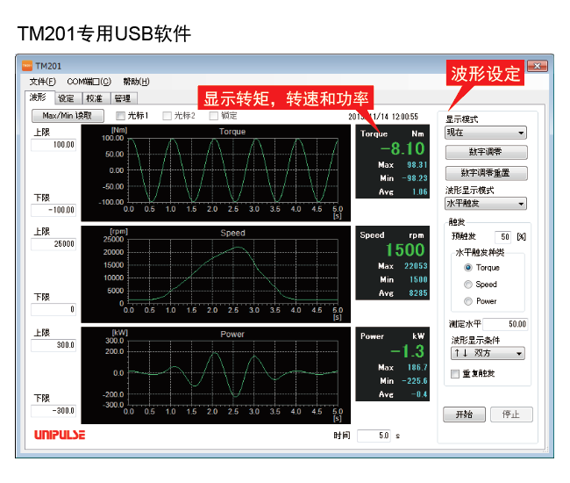Screen dimensions: 570x483
Task: Enable the 光标2 checkbox
Action: 167,116
